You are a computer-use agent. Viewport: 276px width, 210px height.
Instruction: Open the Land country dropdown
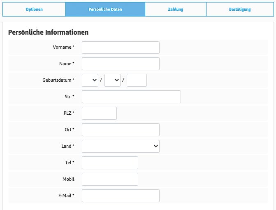(x=121, y=146)
